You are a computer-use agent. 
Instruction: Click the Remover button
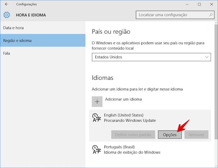(196, 135)
